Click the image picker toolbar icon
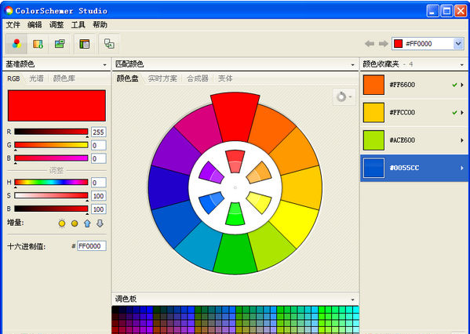Image resolution: width=470 pixels, height=334 pixels. [x=60, y=44]
